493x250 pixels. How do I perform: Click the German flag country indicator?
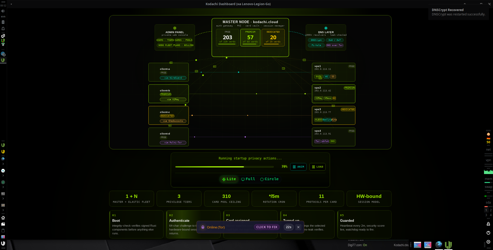tap(488, 139)
